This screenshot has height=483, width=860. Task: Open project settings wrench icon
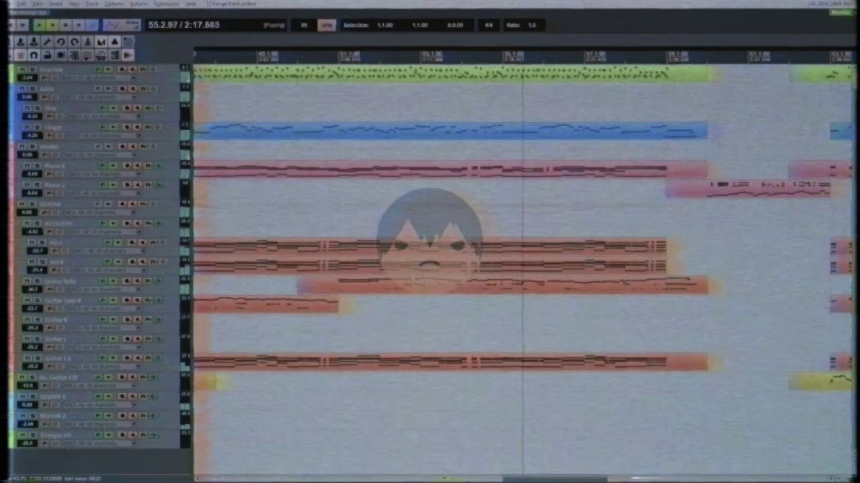pyautogui.click(x=48, y=42)
